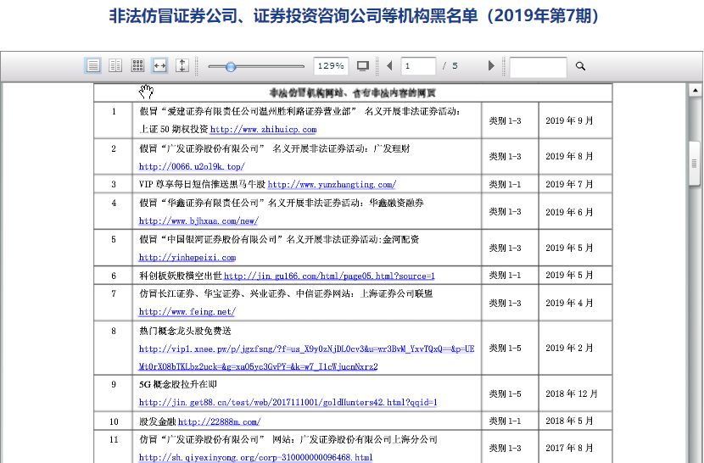Click the scrollbar up arrow
This screenshot has height=463, width=704.
pyautogui.click(x=695, y=90)
